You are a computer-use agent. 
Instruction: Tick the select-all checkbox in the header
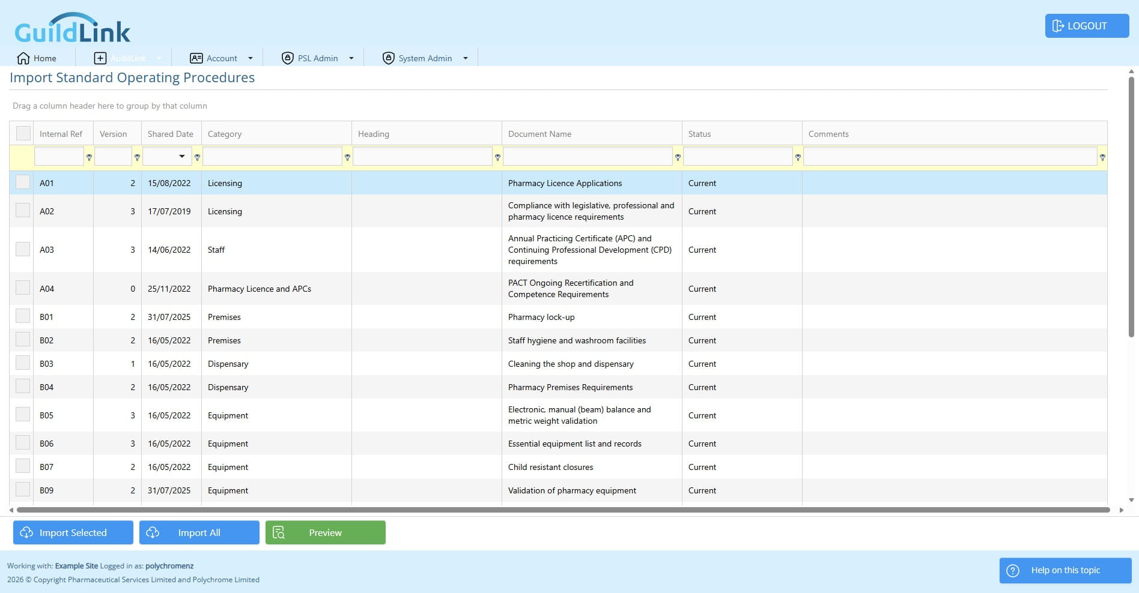coord(23,133)
